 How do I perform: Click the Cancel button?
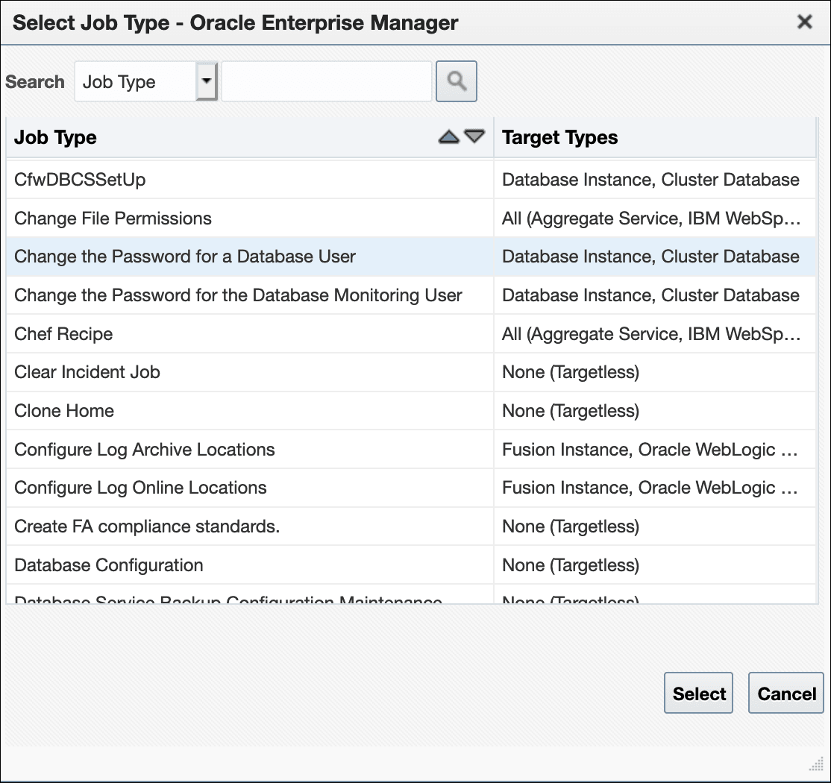[x=785, y=693]
